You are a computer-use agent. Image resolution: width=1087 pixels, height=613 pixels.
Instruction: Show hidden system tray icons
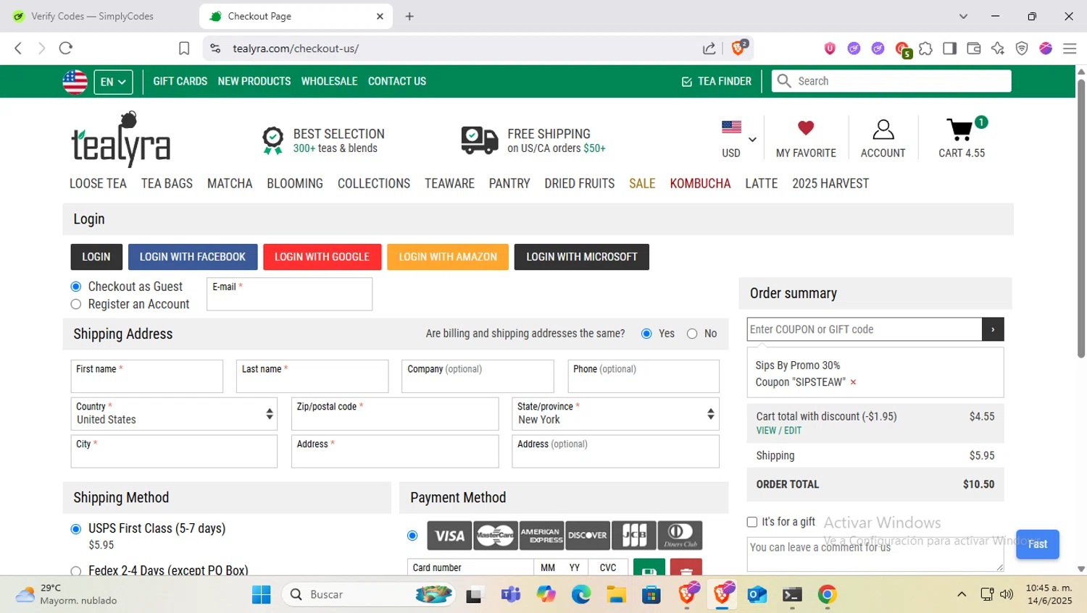(x=962, y=595)
